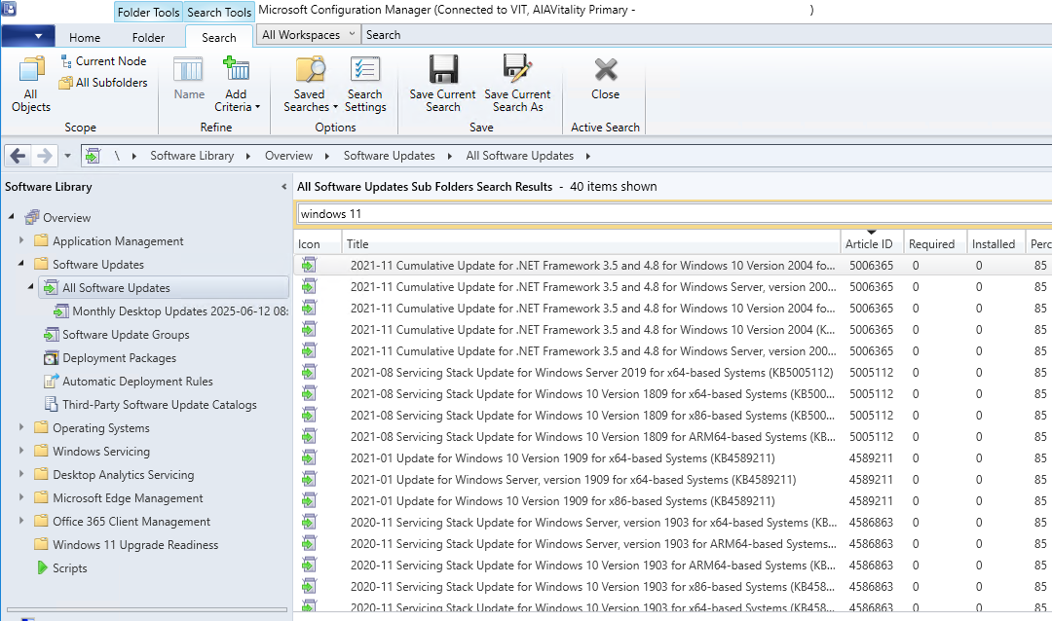Open Application Management folder
Image resolution: width=1052 pixels, height=621 pixels.
(x=118, y=240)
